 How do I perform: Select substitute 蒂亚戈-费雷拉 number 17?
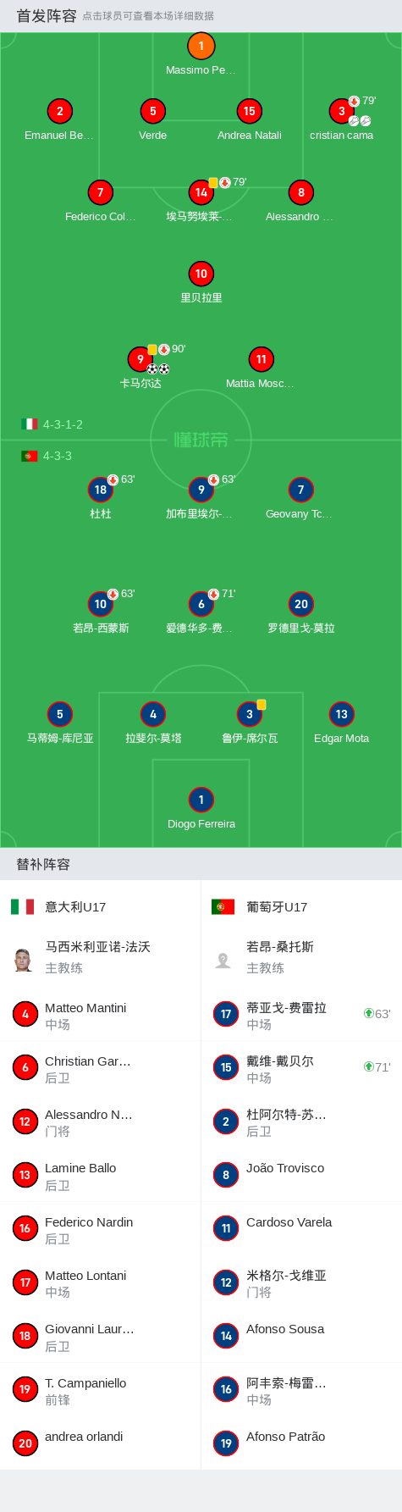[x=301, y=1015]
